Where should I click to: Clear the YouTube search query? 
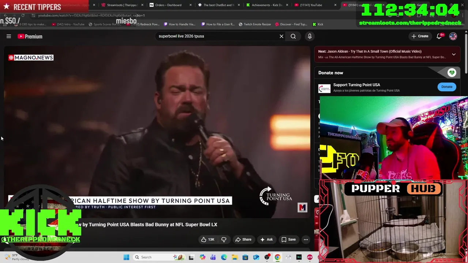(282, 36)
